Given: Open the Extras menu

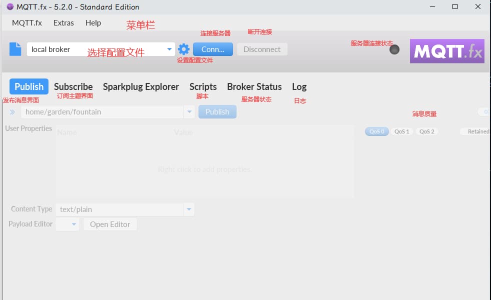Looking at the screenshot, I should pos(63,23).
